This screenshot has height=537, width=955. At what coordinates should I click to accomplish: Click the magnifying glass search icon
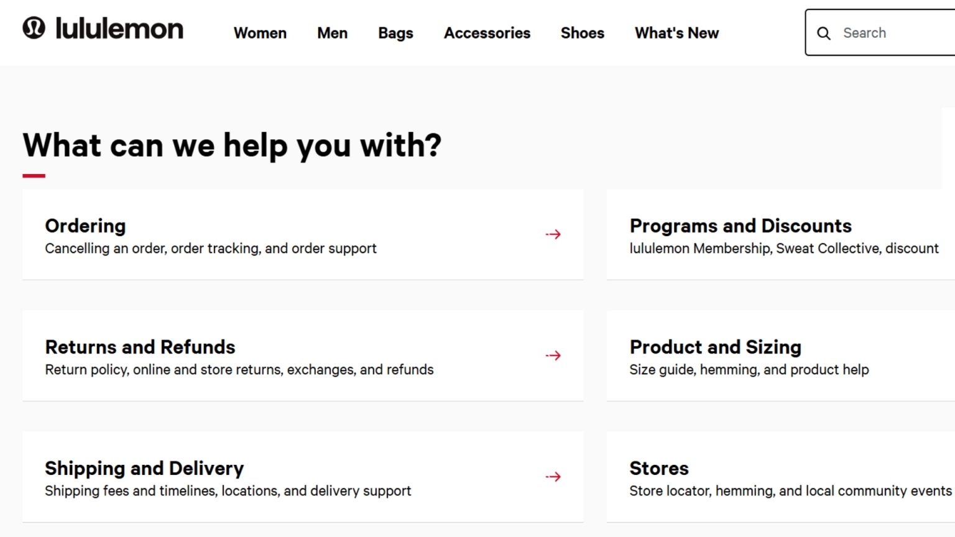tap(824, 33)
